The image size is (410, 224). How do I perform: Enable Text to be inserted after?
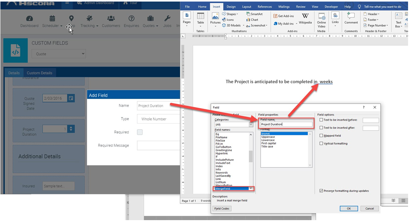pos(321,128)
